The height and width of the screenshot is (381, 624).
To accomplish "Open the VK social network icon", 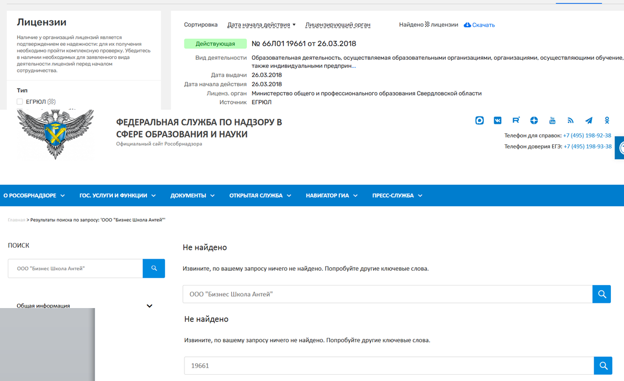I will [497, 121].
